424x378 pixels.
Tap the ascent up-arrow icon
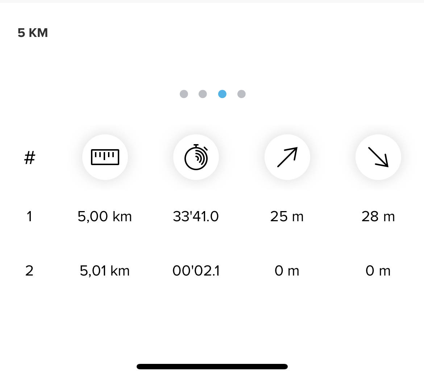coord(287,157)
